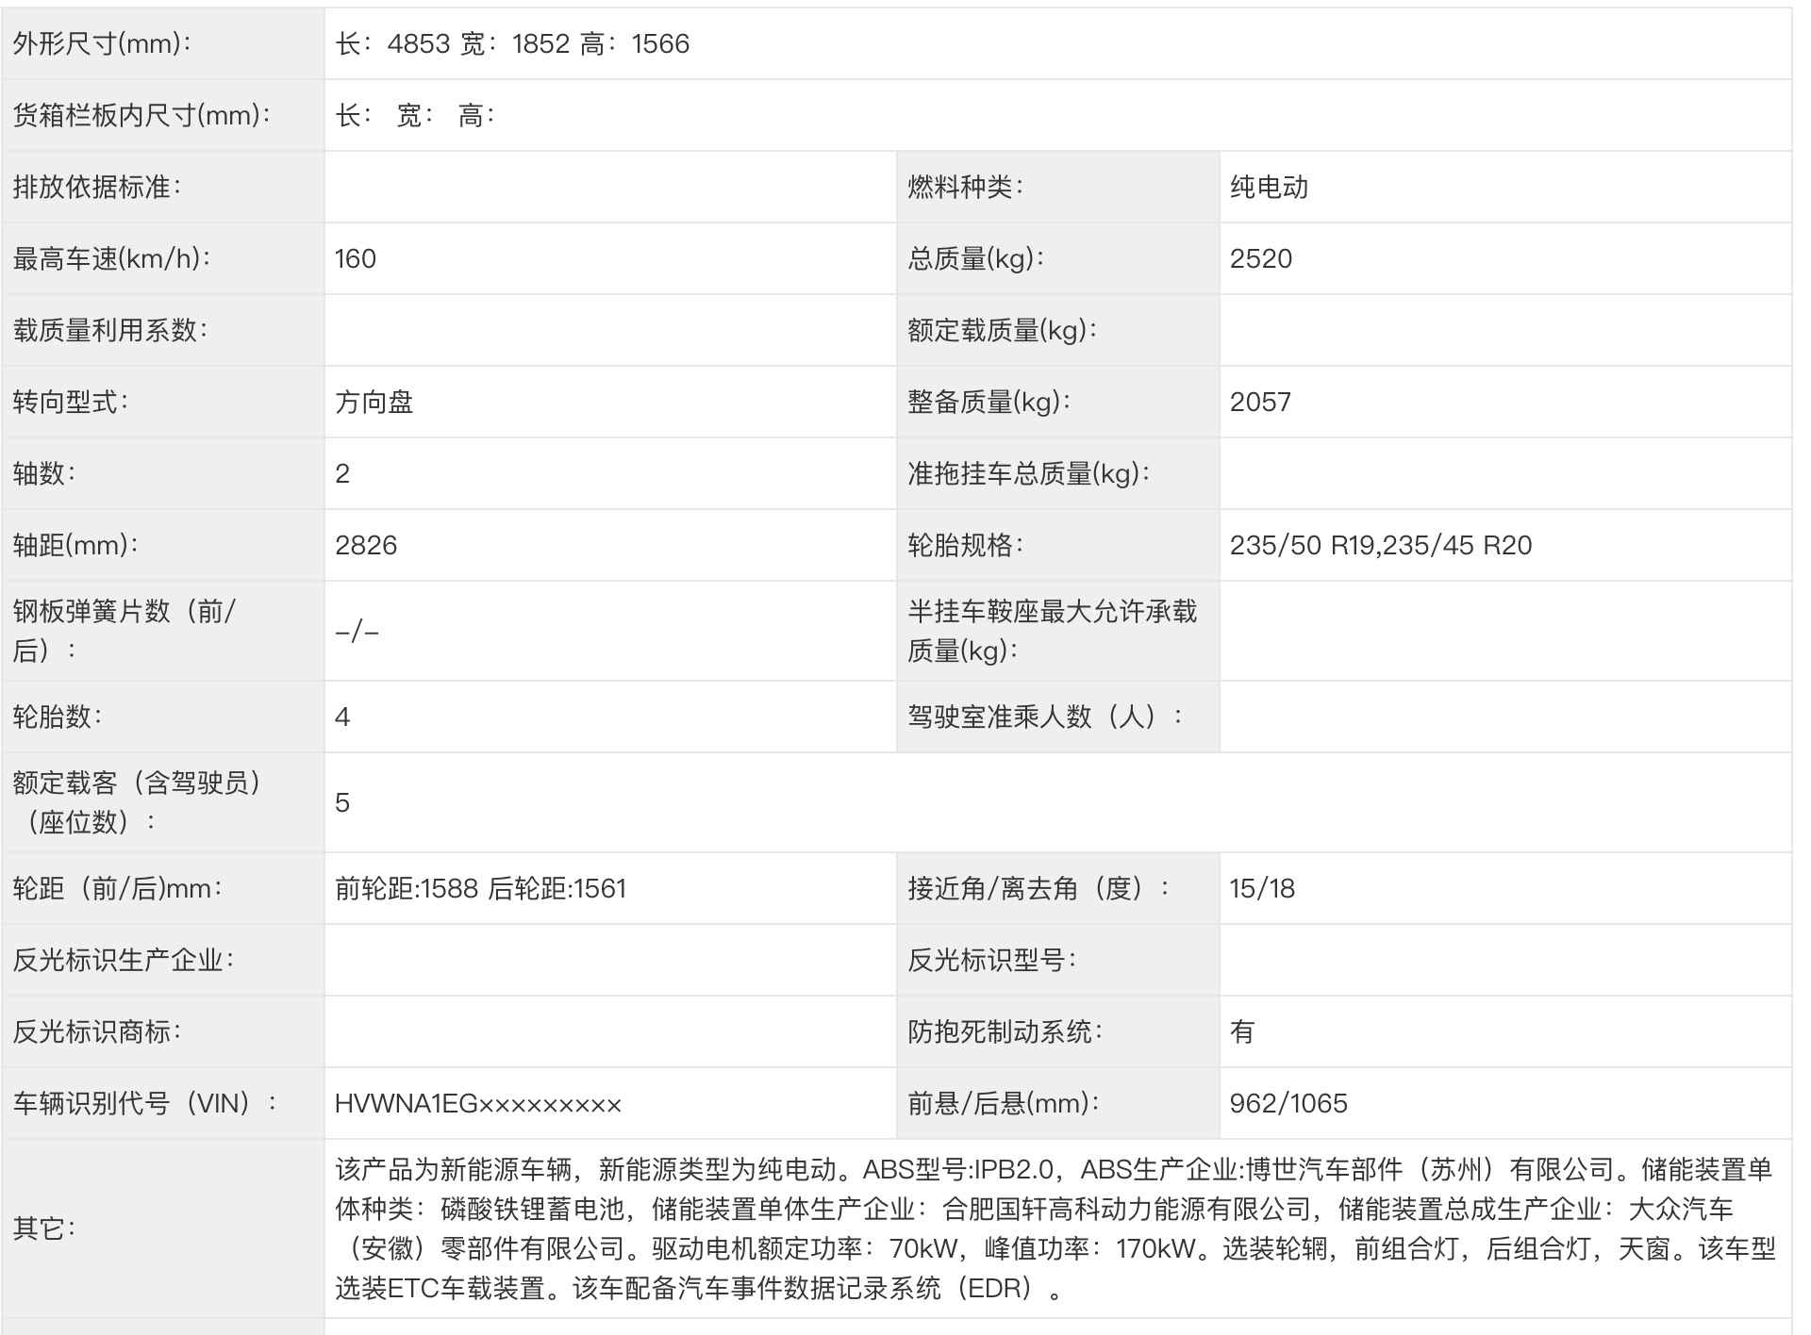1811x1335 pixels.
Task: Click the 总质量(kg) value 2520
Action: tap(1260, 258)
